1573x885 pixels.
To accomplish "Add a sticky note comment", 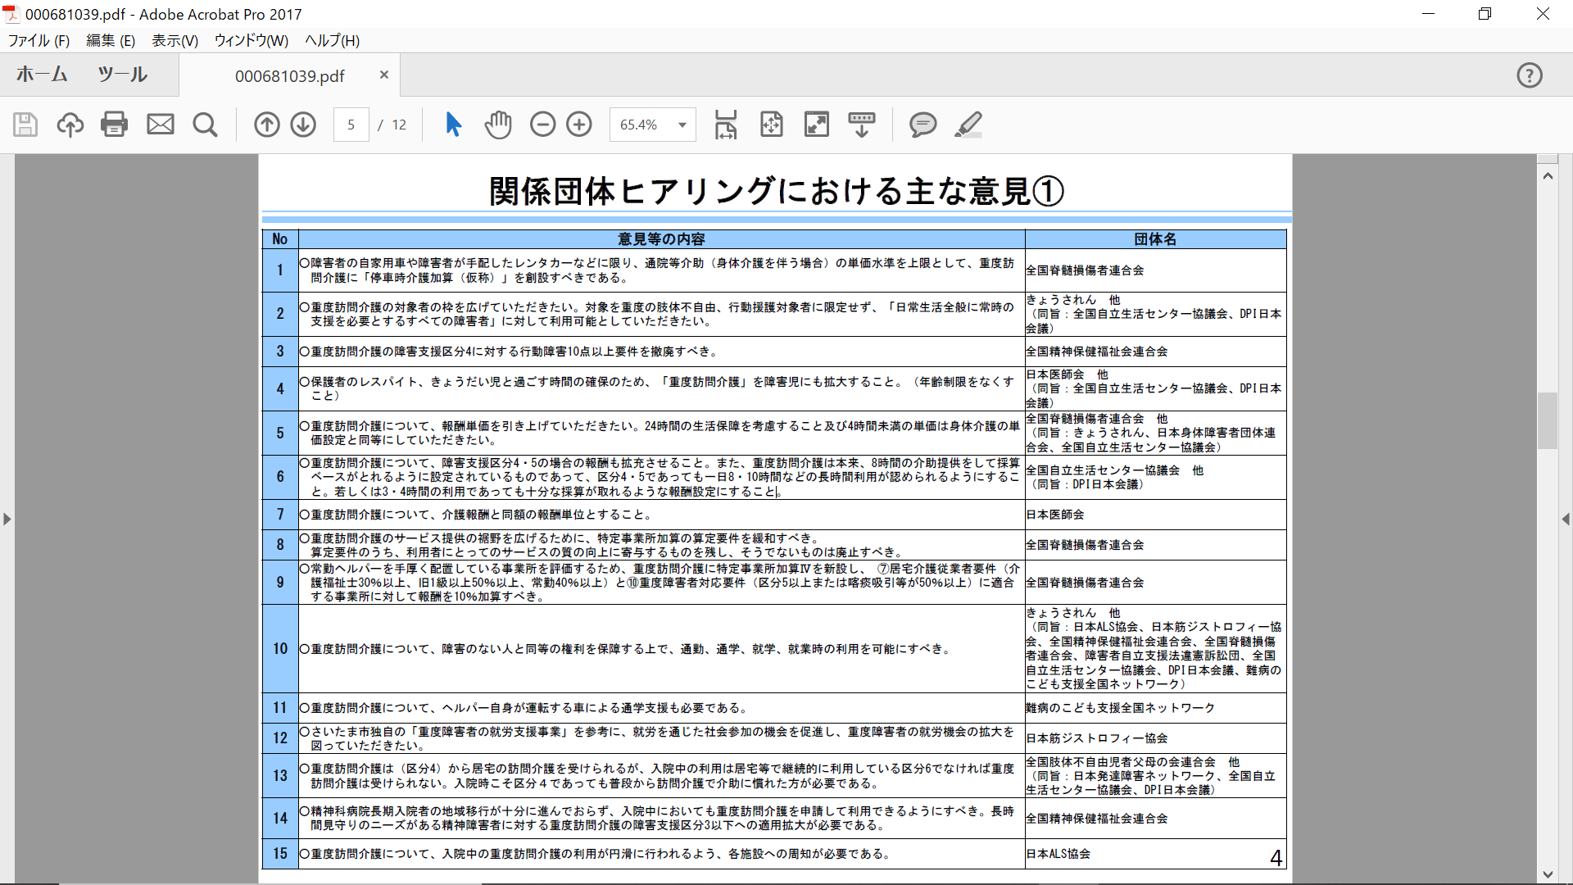I will pyautogui.click(x=922, y=125).
